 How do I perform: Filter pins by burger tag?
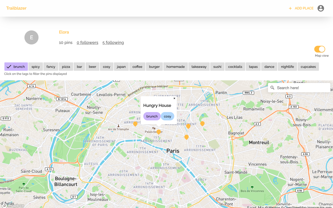coord(154,67)
